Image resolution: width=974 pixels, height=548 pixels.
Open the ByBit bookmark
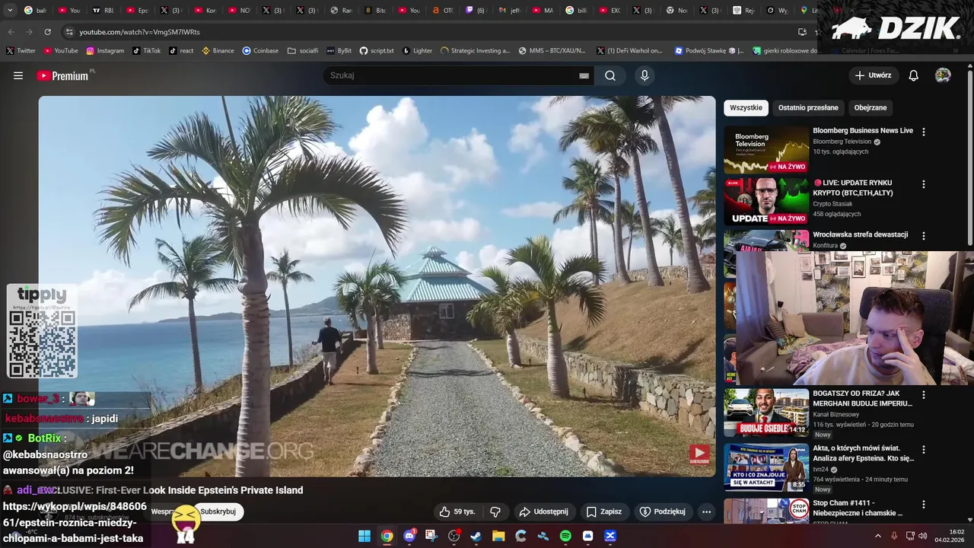point(339,50)
